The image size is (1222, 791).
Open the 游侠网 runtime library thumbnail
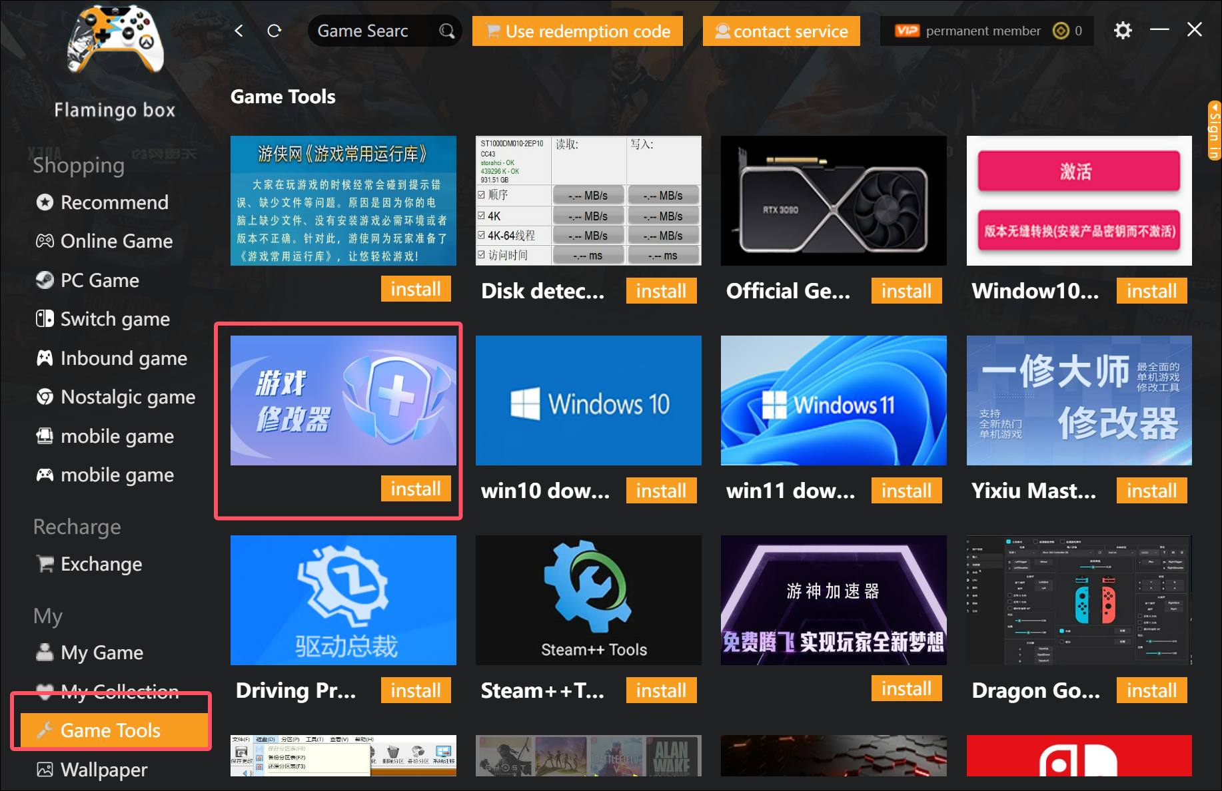click(343, 200)
